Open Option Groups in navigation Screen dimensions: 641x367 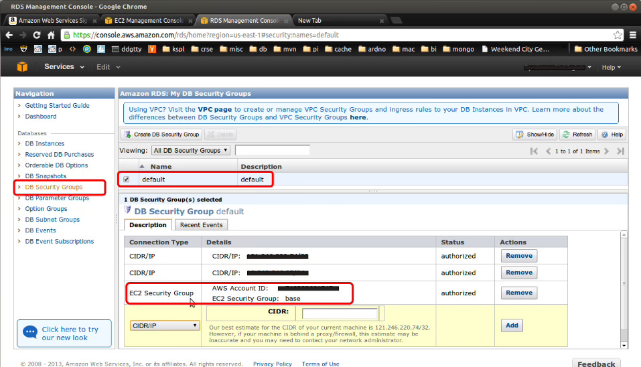pyautogui.click(x=46, y=209)
